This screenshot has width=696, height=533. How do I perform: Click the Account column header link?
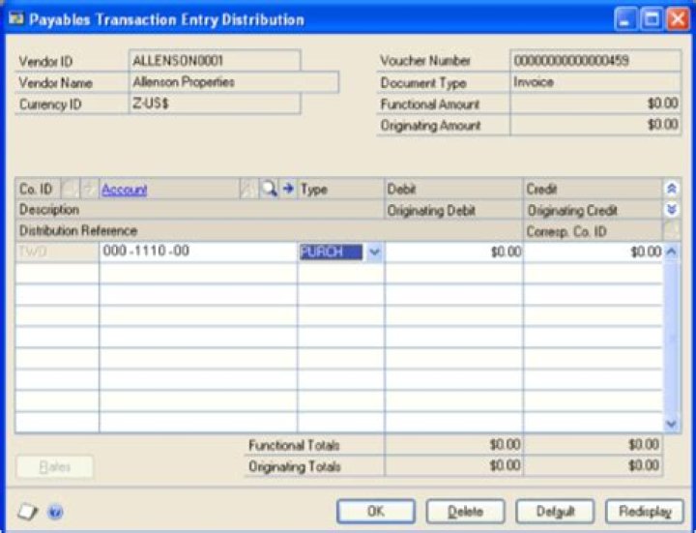pyautogui.click(x=124, y=190)
